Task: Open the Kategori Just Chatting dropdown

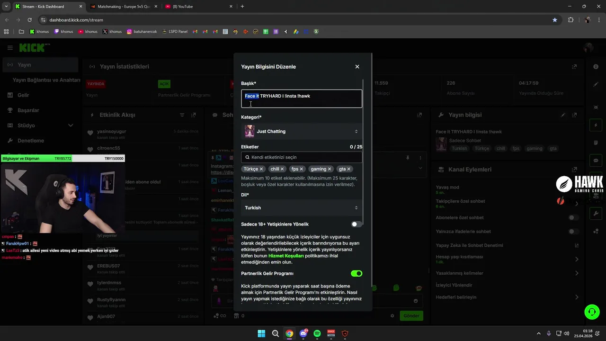Action: (x=302, y=131)
